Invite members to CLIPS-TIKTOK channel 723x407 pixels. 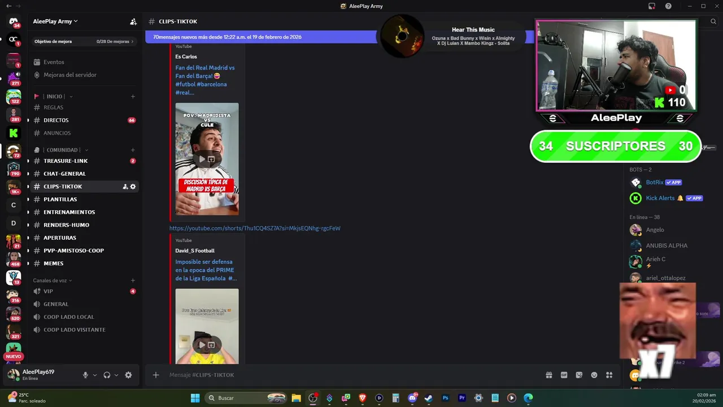[x=125, y=187]
